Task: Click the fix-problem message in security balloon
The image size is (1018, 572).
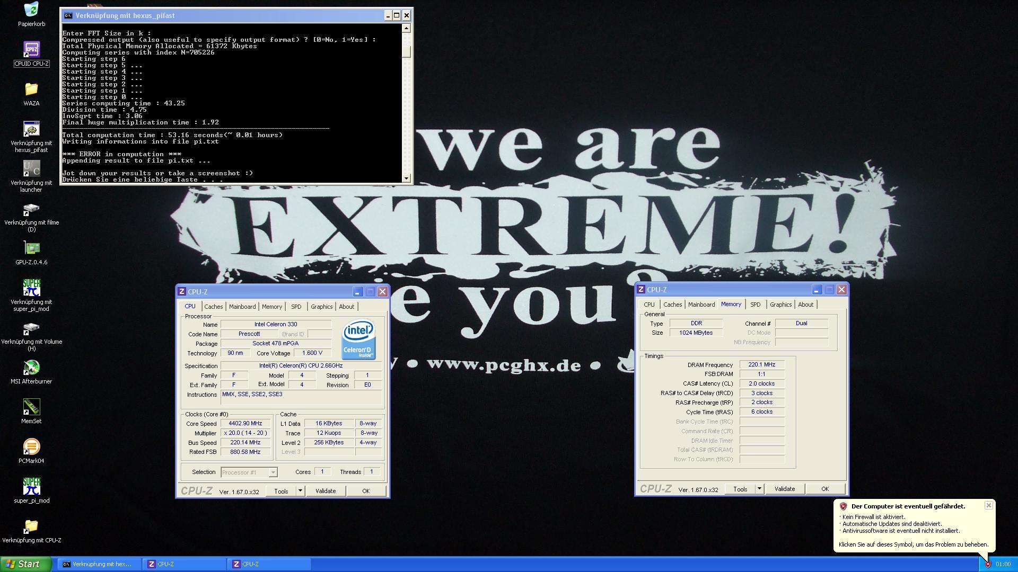Action: click(x=914, y=544)
